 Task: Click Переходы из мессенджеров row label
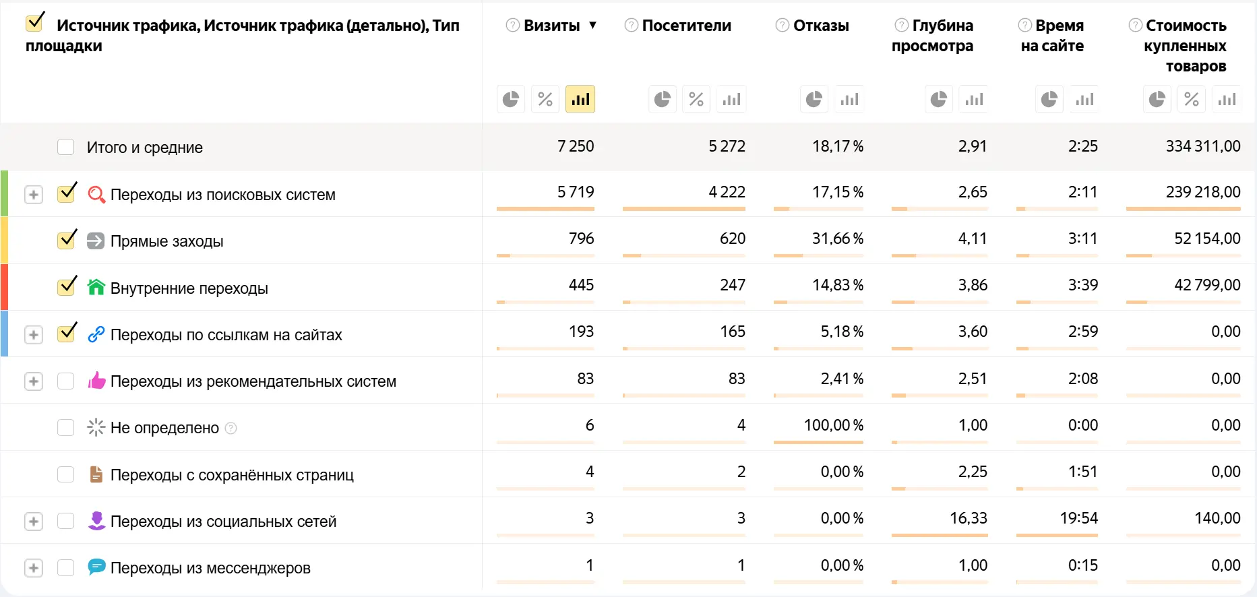click(210, 568)
